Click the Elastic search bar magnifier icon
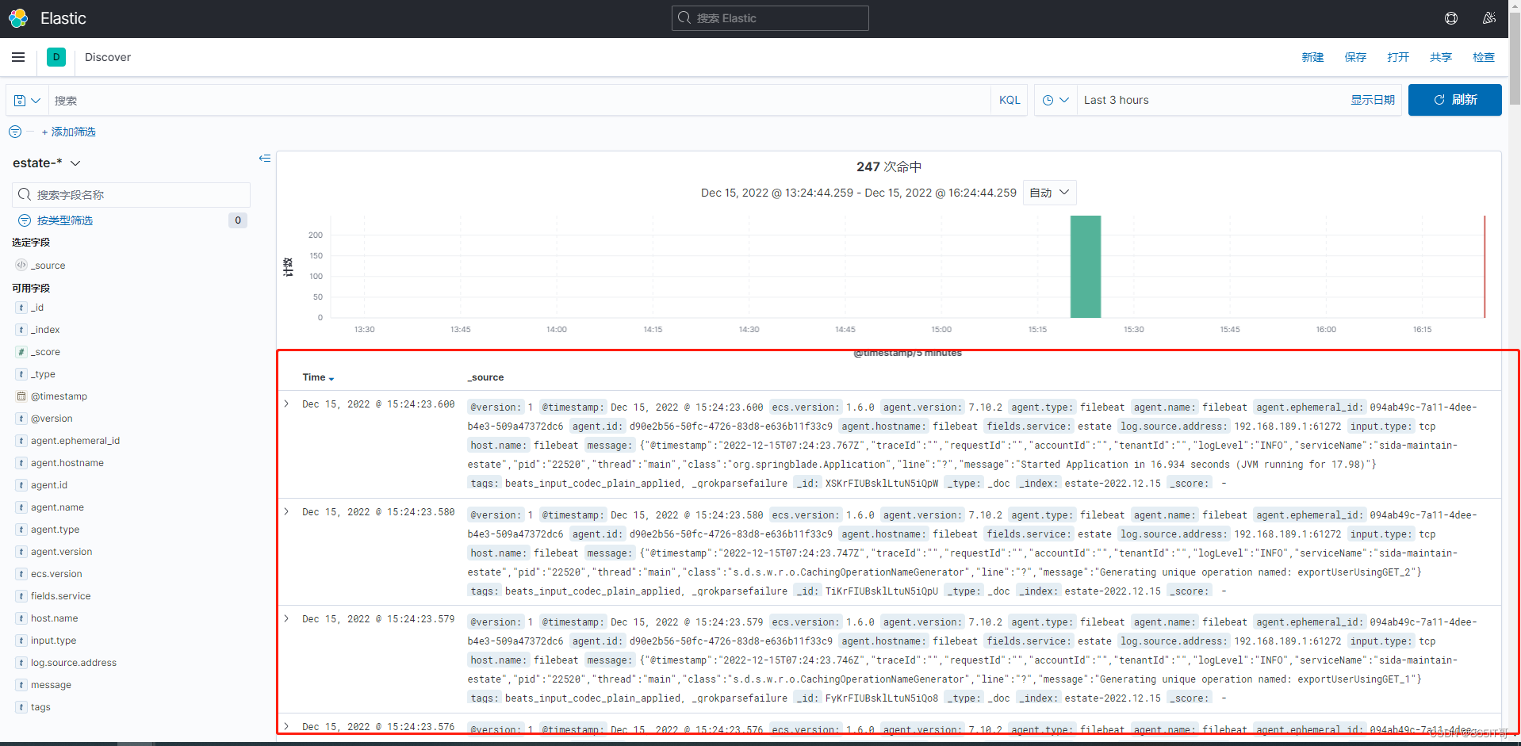Image resolution: width=1521 pixels, height=746 pixels. tap(684, 17)
